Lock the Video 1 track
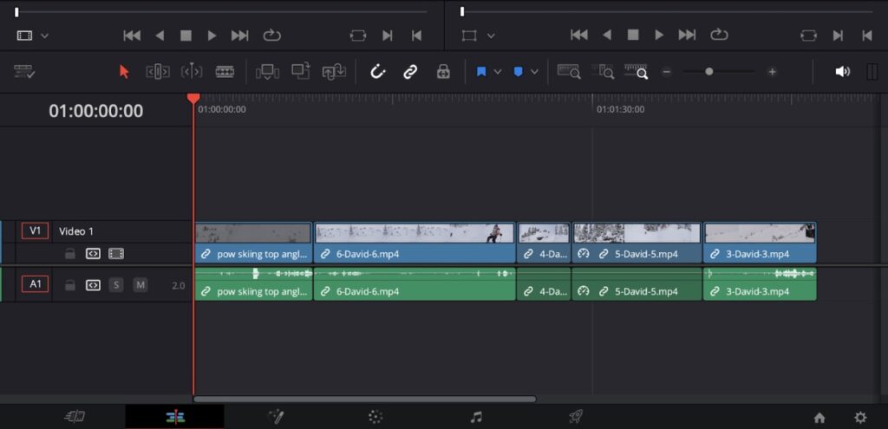This screenshot has height=429, width=888. (70, 254)
